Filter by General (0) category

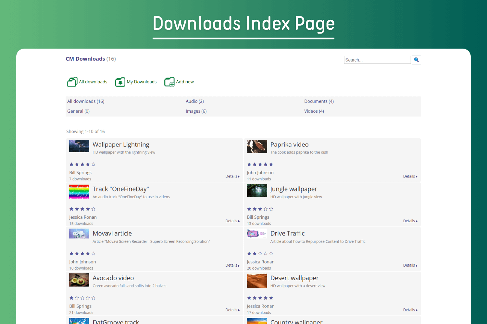[78, 111]
